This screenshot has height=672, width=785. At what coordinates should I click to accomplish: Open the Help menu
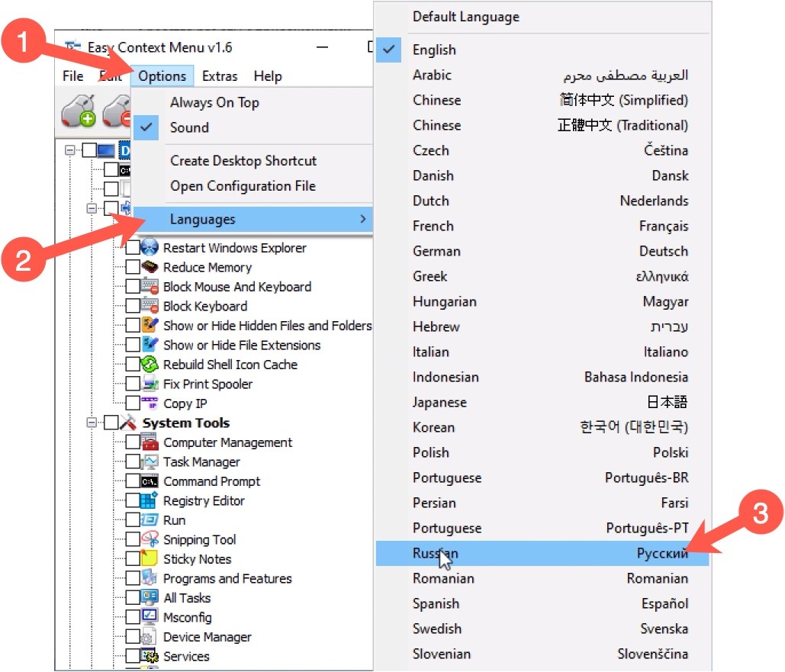pos(268,76)
